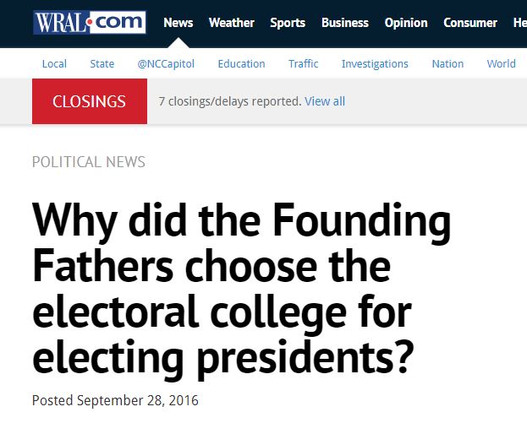Open the Consumer section
Screen dimensions: 527x423
click(x=470, y=23)
